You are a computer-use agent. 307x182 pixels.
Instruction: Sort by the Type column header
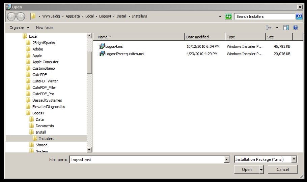tap(245, 37)
